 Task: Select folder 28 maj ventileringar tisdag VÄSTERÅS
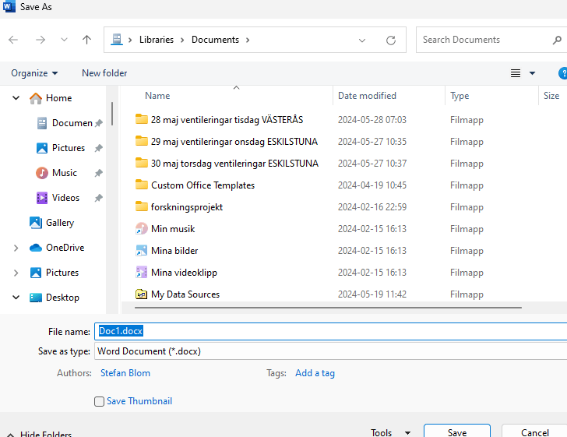coord(227,120)
